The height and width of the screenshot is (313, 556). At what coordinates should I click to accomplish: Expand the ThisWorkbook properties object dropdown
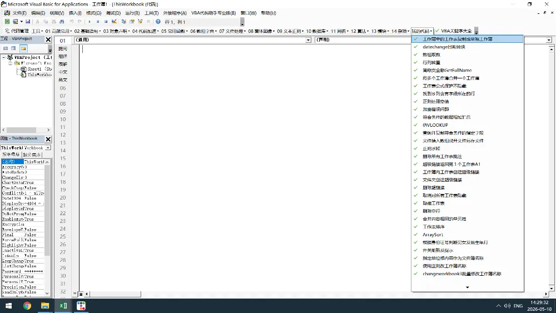(x=48, y=147)
